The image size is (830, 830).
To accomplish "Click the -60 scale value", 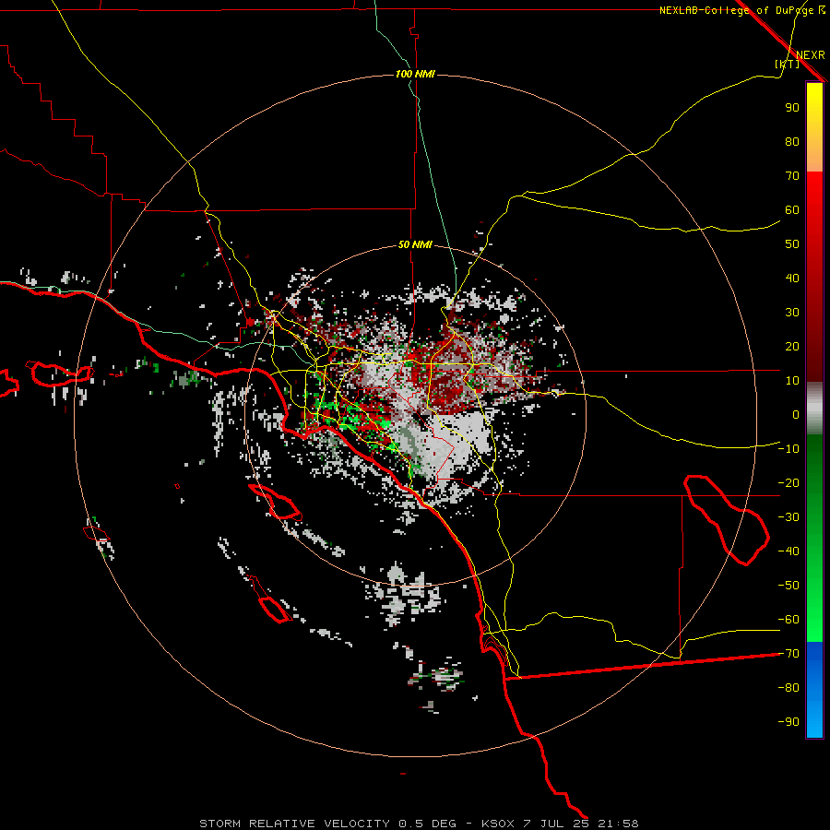I will [x=788, y=620].
